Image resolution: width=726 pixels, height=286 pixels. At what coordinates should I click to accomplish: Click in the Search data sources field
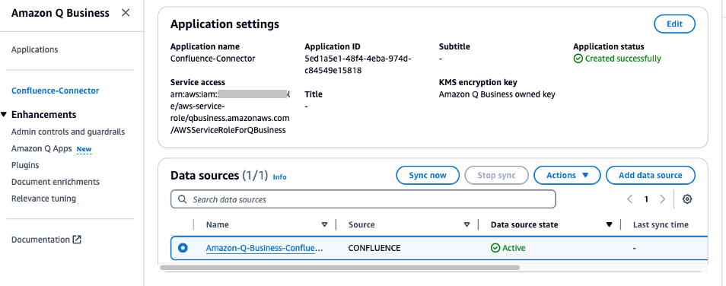click(363, 199)
